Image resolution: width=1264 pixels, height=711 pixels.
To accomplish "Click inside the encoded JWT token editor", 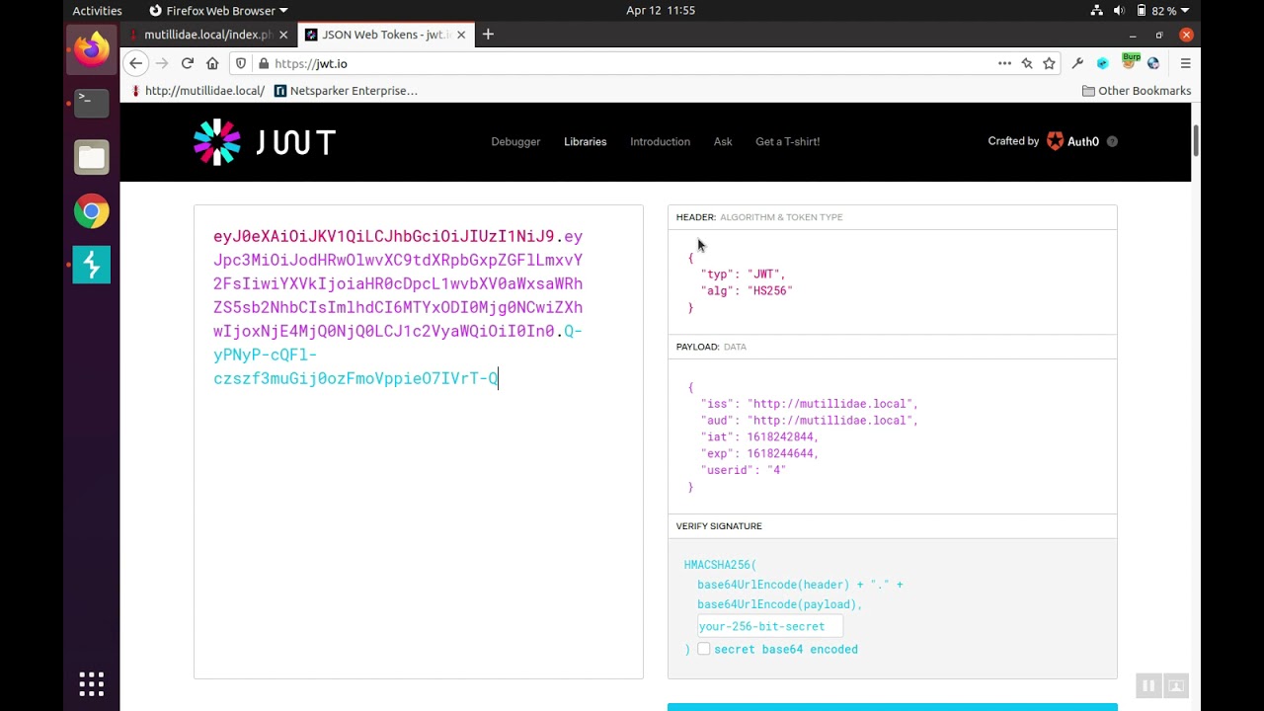I will tap(419, 441).
